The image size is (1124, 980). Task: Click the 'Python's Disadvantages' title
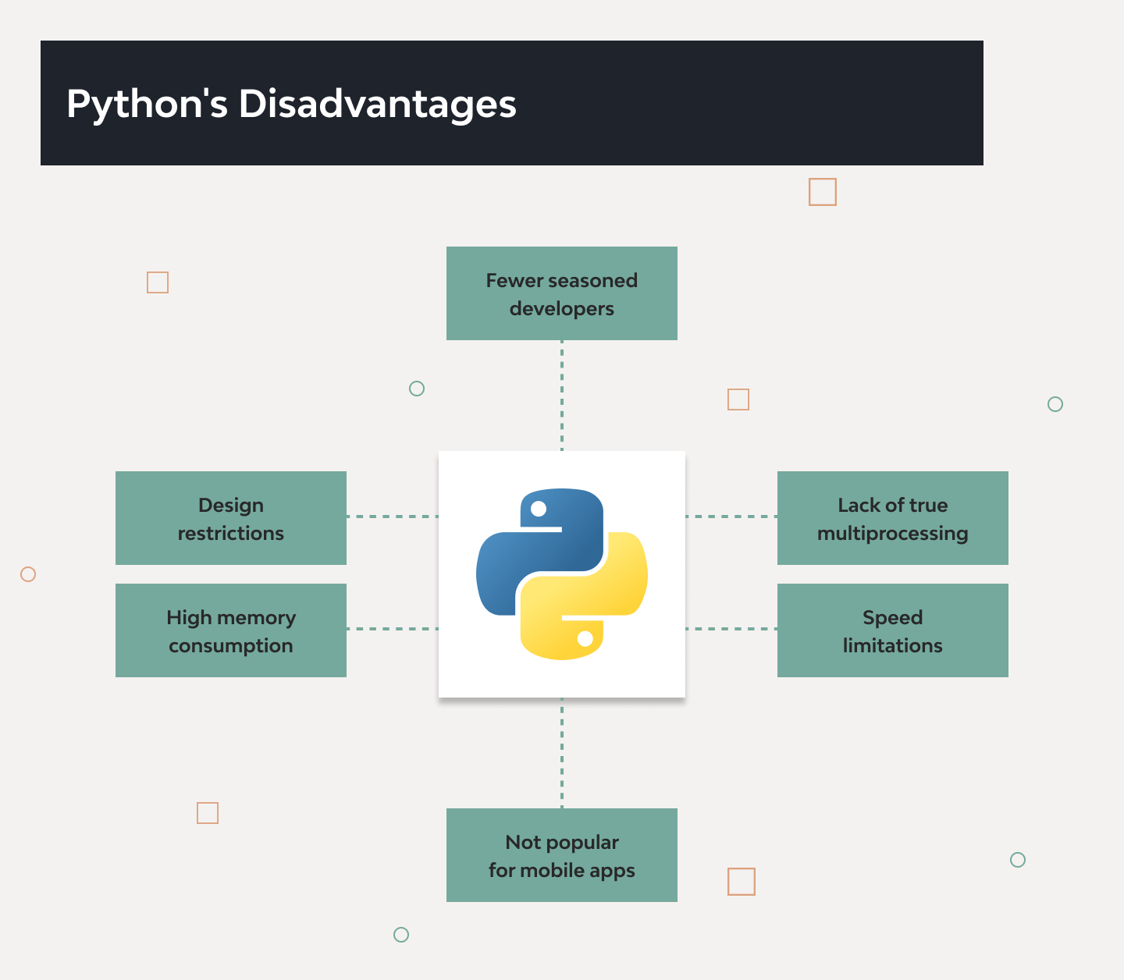click(x=291, y=104)
